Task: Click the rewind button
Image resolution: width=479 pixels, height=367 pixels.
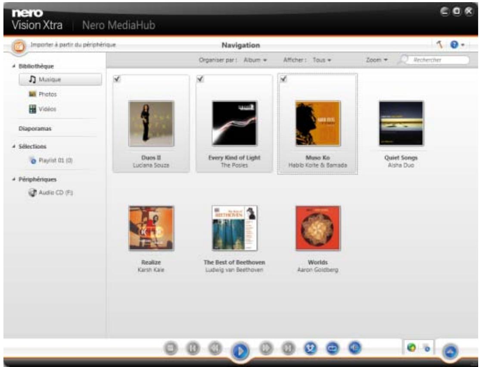Action: [x=215, y=348]
